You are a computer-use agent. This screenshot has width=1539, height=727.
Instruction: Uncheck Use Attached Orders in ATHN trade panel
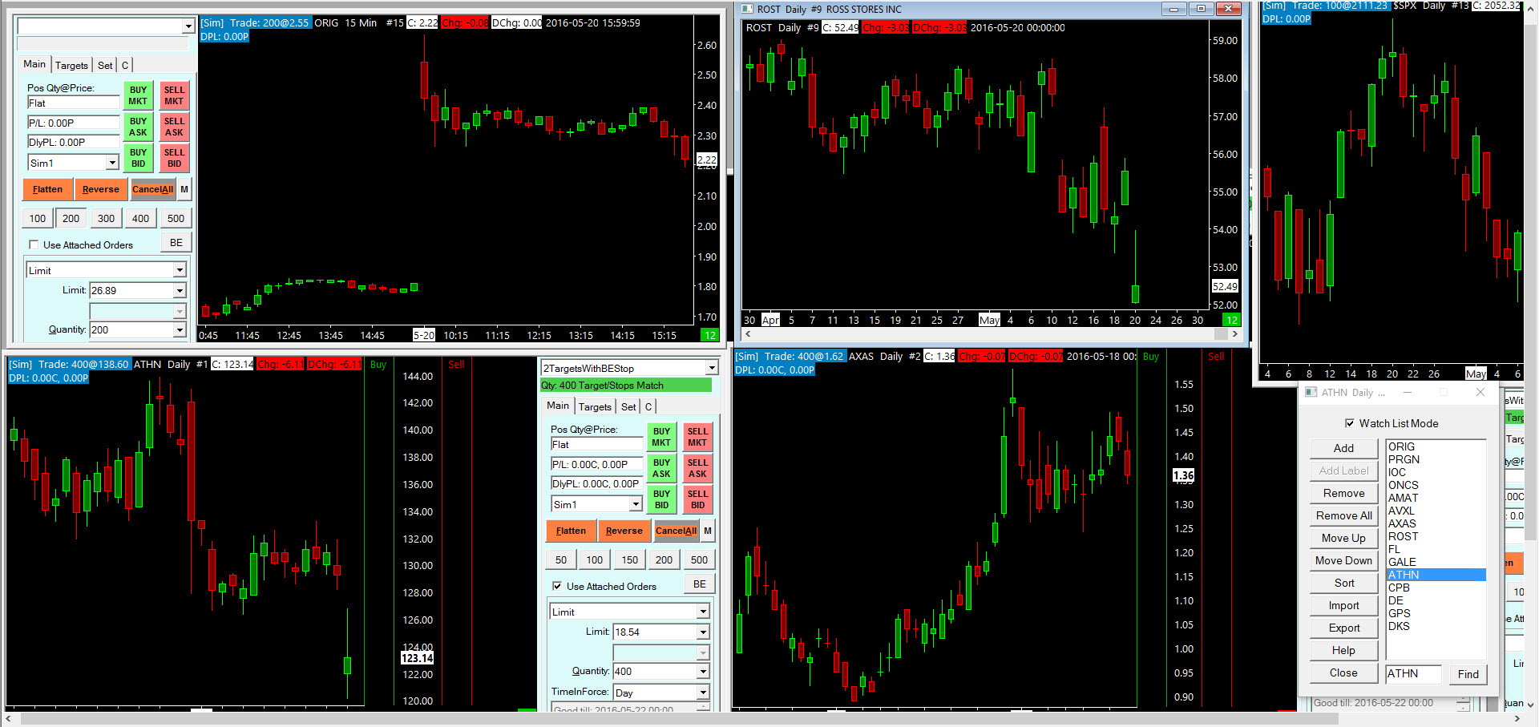point(557,586)
